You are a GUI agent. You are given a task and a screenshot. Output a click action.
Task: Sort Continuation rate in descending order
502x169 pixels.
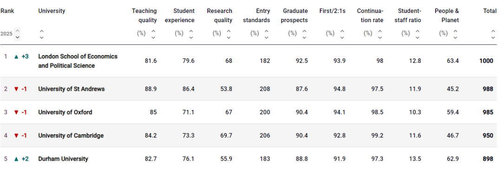coord(380,38)
